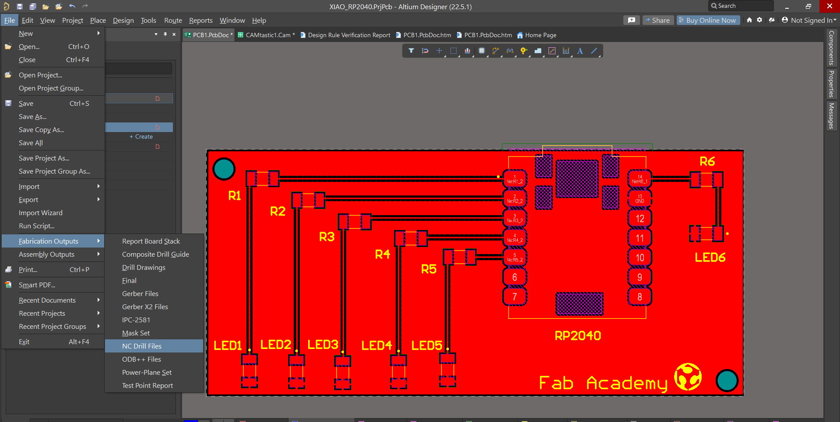Close the left panel with the x button
Image resolution: width=840 pixels, height=422 pixels.
point(174,34)
